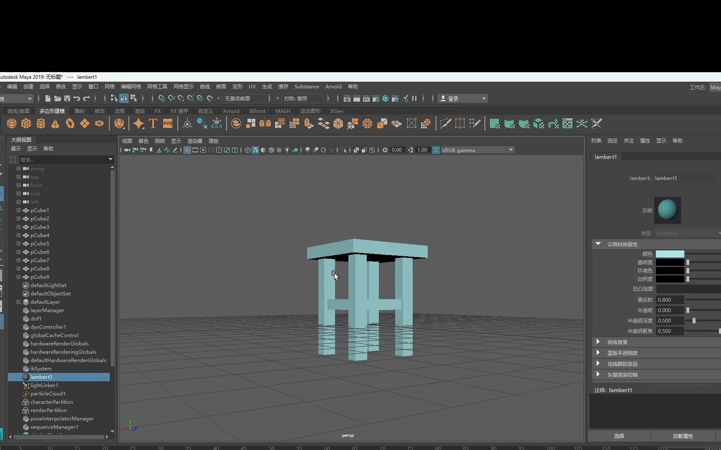Viewport: 721px width, 450px height.
Task: Click the 透明度 black color swatch
Action: [x=670, y=262]
